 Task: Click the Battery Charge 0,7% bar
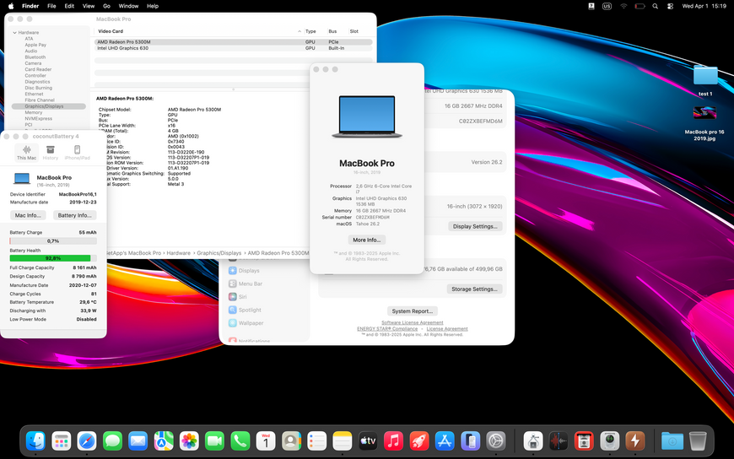pyautogui.click(x=53, y=240)
